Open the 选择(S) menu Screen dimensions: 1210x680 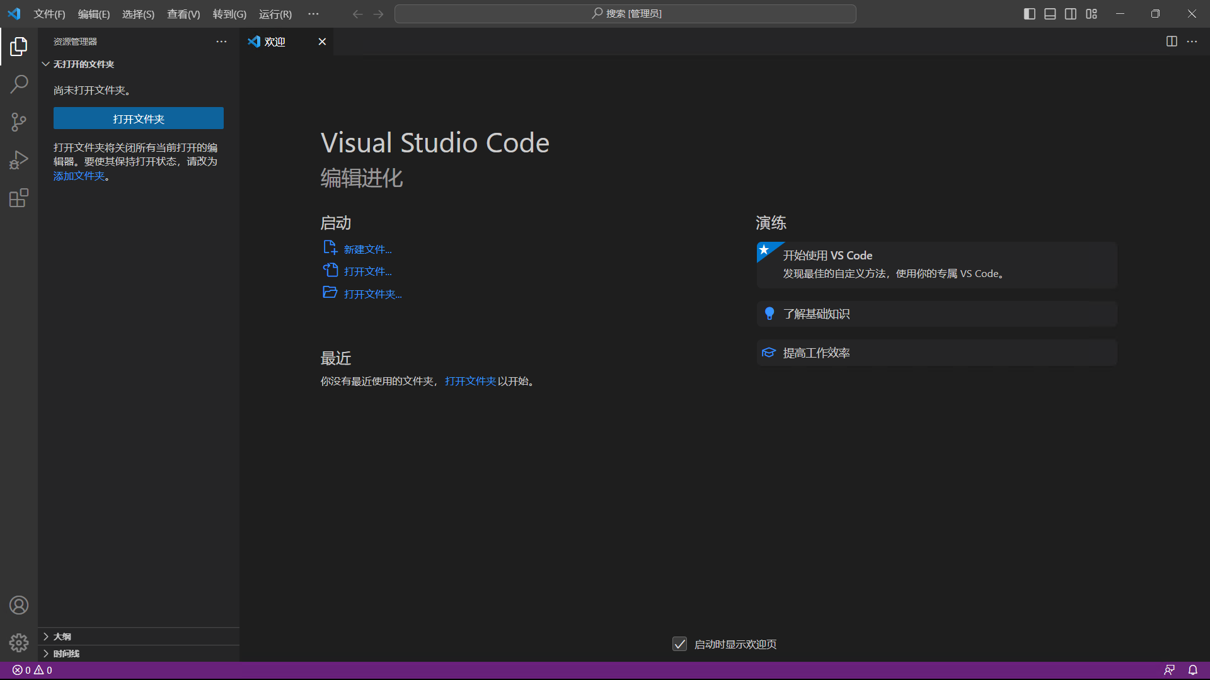click(138, 14)
